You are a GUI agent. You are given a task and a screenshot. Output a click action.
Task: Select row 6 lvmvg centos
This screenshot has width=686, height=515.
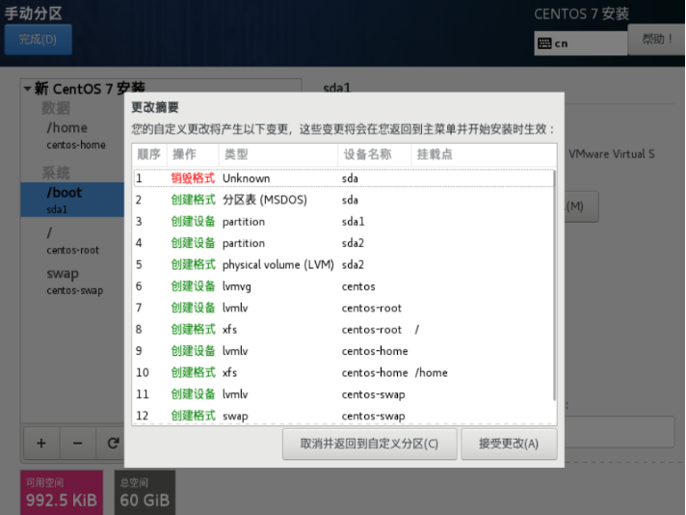pyautogui.click(x=343, y=286)
